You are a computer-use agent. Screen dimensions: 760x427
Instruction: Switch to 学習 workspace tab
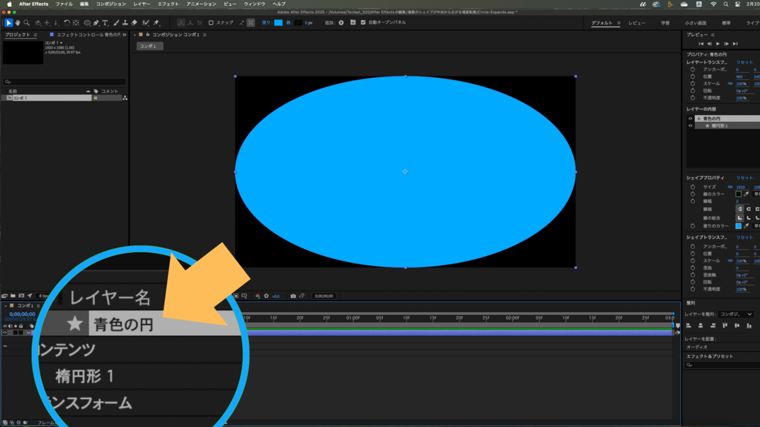click(665, 23)
